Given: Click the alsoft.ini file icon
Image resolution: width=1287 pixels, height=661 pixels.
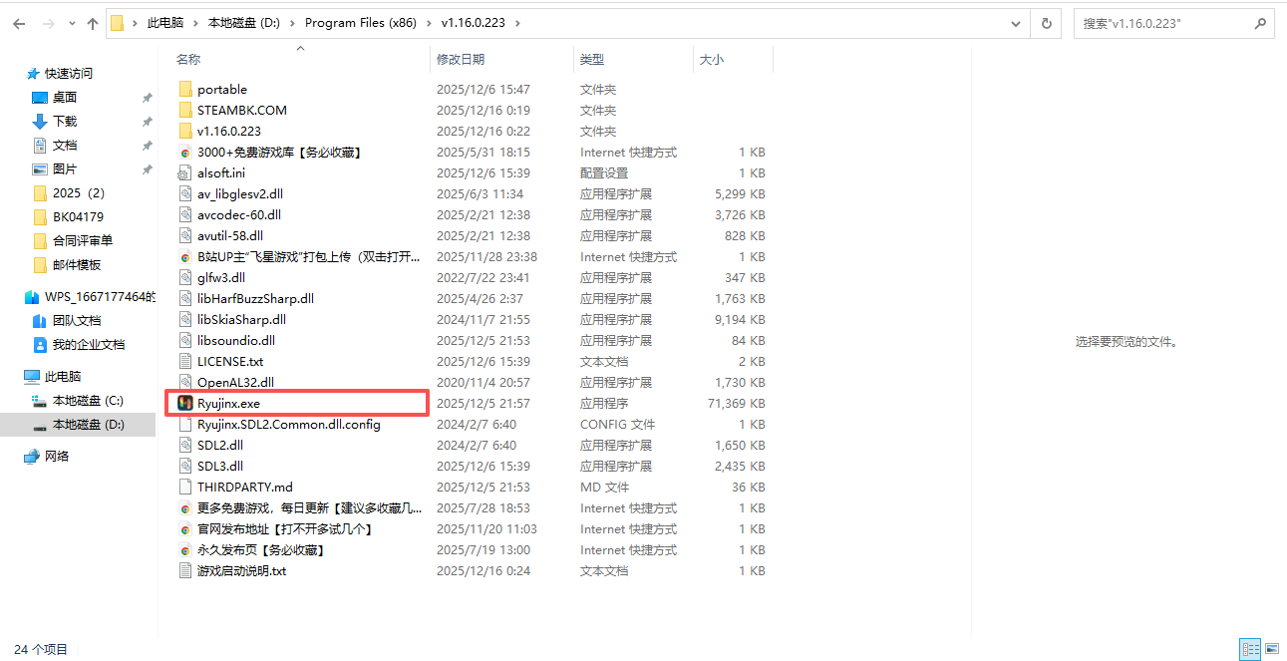Looking at the screenshot, I should [x=184, y=172].
